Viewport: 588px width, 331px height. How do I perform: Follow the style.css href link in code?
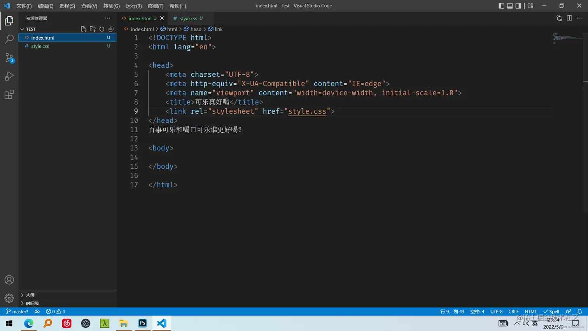coord(307,111)
